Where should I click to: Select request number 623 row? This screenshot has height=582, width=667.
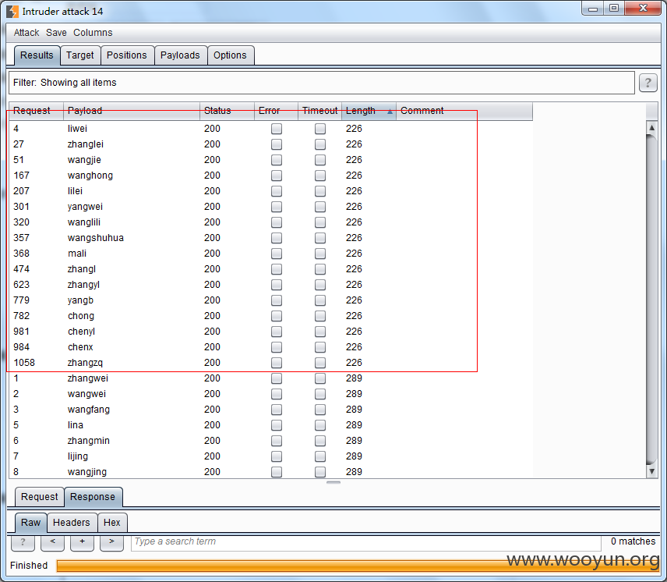[x=270, y=285]
